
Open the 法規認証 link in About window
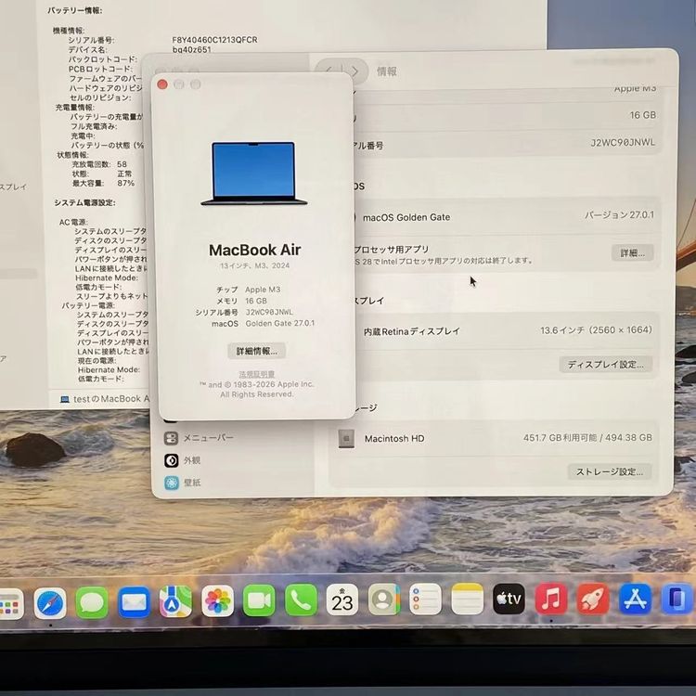[x=256, y=374]
